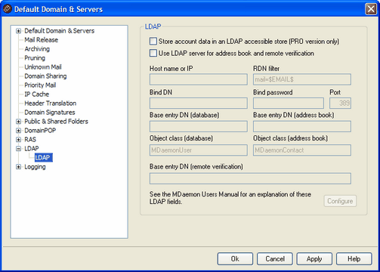Image resolution: width=380 pixels, height=272 pixels.
Task: Select Mail Release in the tree
Action: (41, 40)
